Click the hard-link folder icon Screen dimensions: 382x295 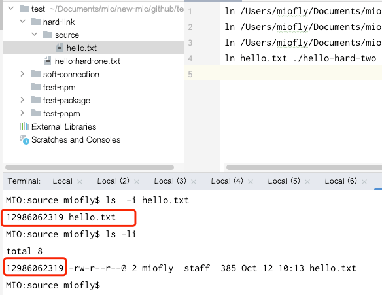point(36,22)
